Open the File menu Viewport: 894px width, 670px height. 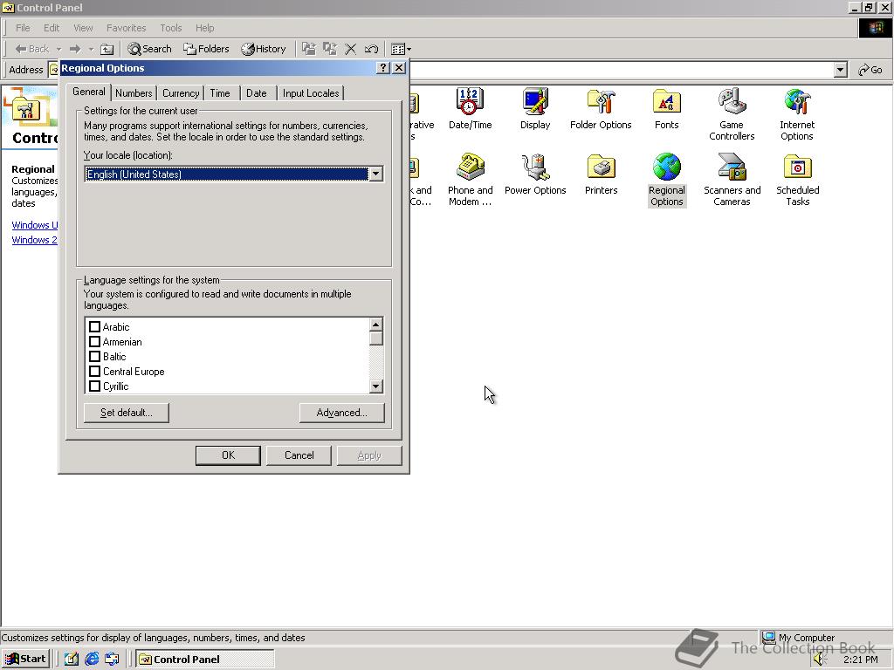[x=23, y=28]
